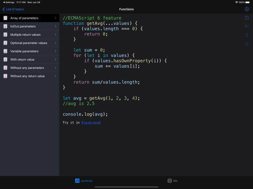The image size is (253, 189).
Task: Click the SQL database icon
Action: 170,181
